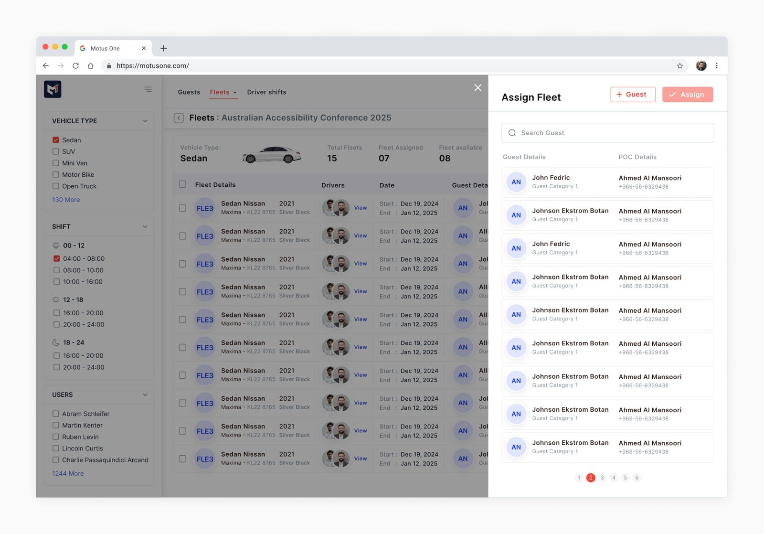Bookmark page with the star icon

click(680, 66)
